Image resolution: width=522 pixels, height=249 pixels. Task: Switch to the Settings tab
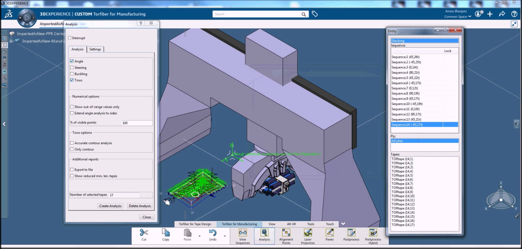point(95,49)
